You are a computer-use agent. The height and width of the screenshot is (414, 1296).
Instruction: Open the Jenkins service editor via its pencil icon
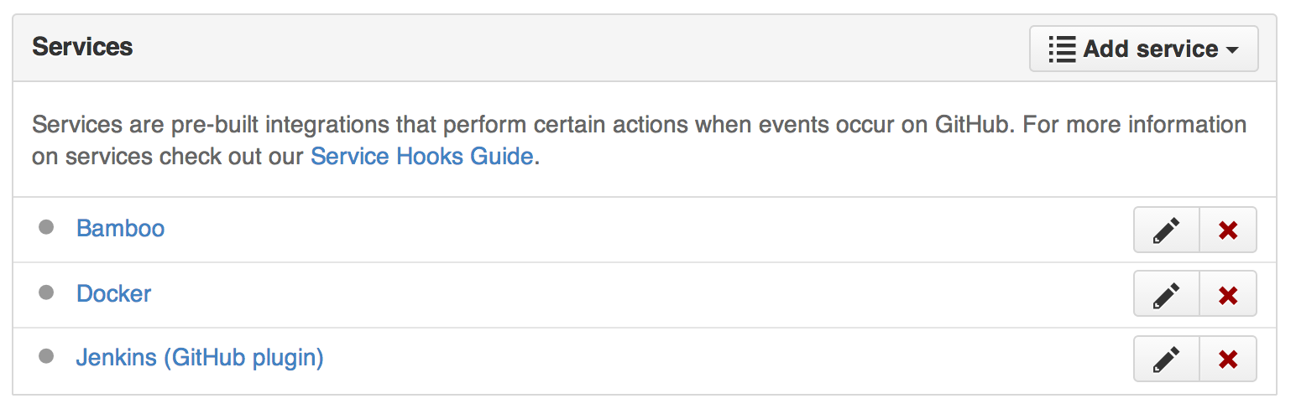(1166, 360)
